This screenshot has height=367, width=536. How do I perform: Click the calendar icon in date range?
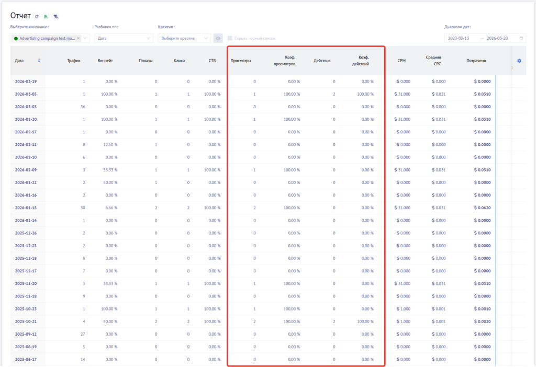pyautogui.click(x=521, y=38)
